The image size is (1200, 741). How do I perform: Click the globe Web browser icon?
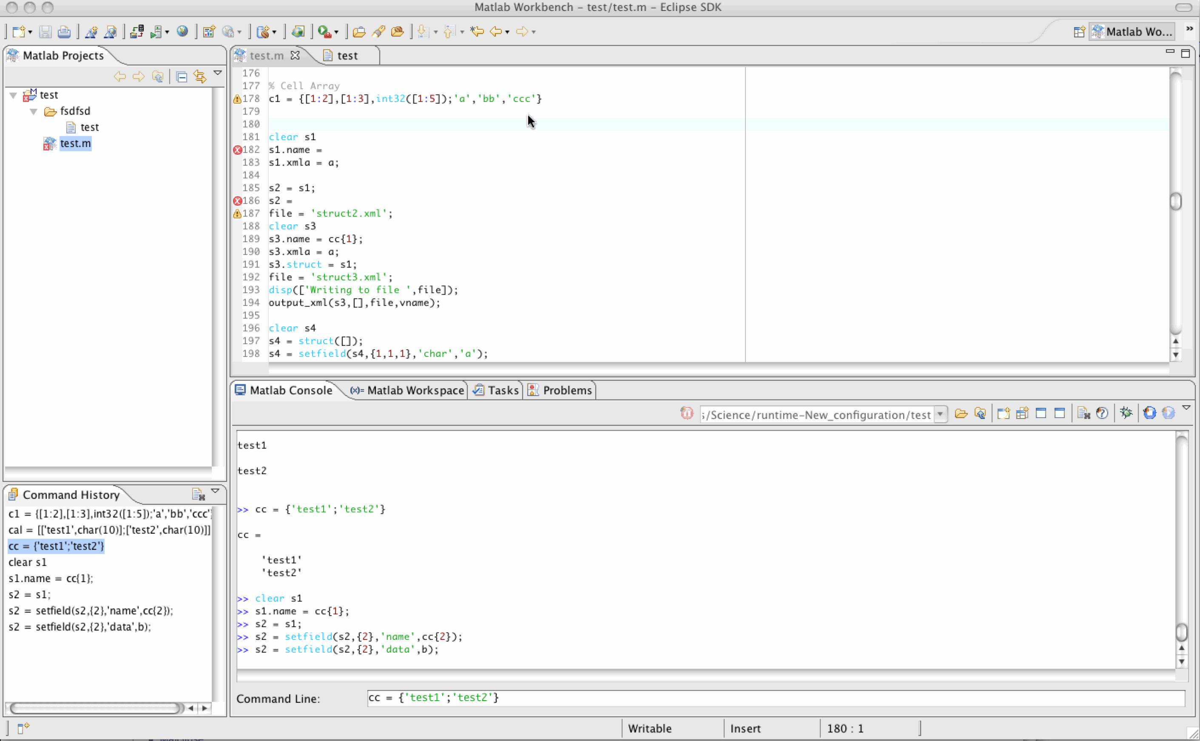point(183,31)
